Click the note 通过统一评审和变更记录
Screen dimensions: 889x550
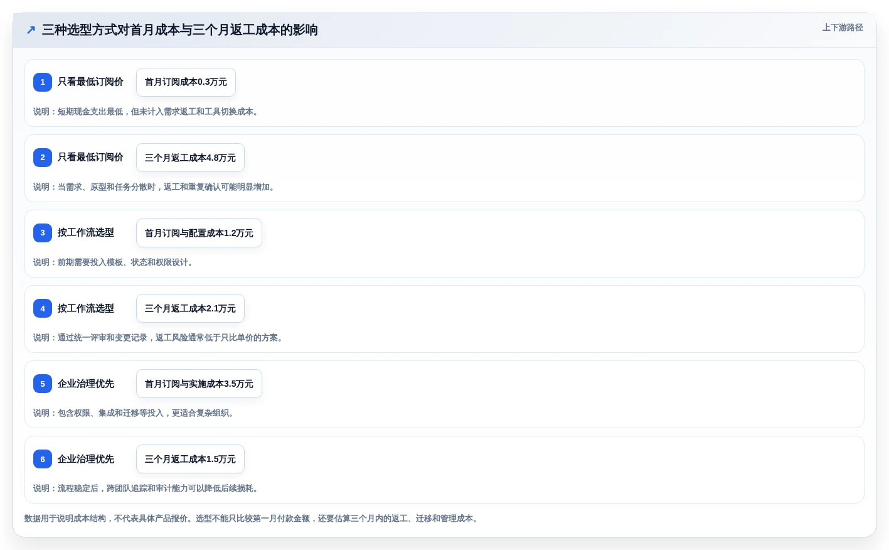(159, 338)
